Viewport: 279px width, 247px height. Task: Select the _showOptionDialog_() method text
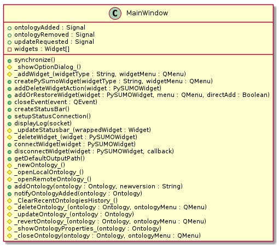point(48,67)
